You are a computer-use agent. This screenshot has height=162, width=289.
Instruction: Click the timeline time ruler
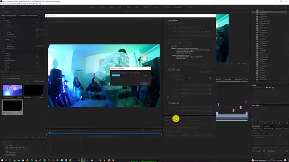coord(232,79)
